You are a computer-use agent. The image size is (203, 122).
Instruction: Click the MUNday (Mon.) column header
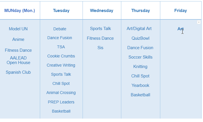19,11
